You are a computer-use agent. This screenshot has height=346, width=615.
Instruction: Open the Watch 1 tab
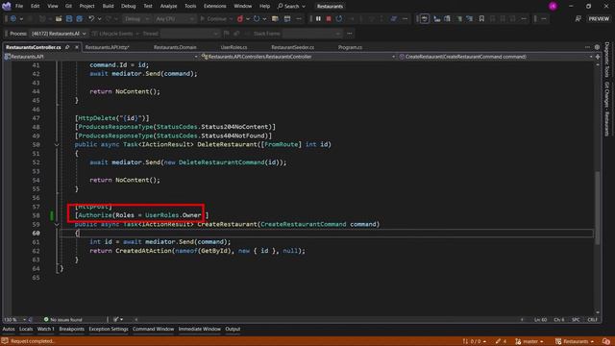45,329
